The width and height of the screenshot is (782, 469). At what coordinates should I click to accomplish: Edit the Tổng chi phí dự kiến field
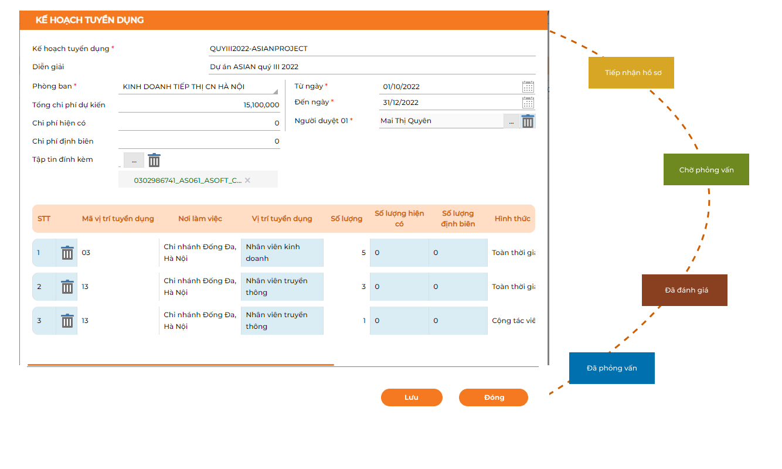click(x=199, y=105)
